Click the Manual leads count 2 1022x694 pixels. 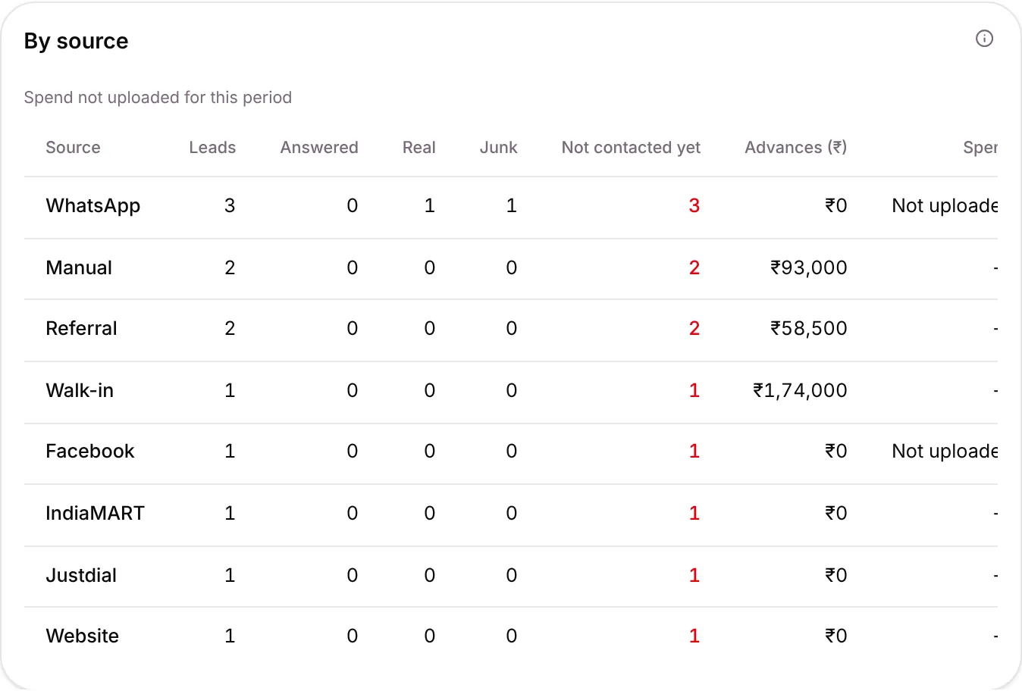pos(230,267)
